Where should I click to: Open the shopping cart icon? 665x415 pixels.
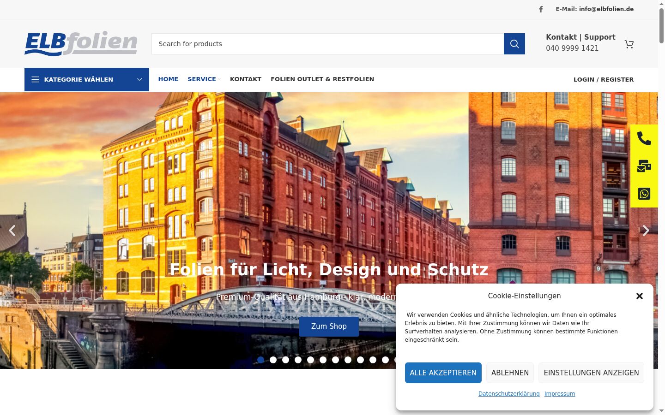[x=629, y=44]
